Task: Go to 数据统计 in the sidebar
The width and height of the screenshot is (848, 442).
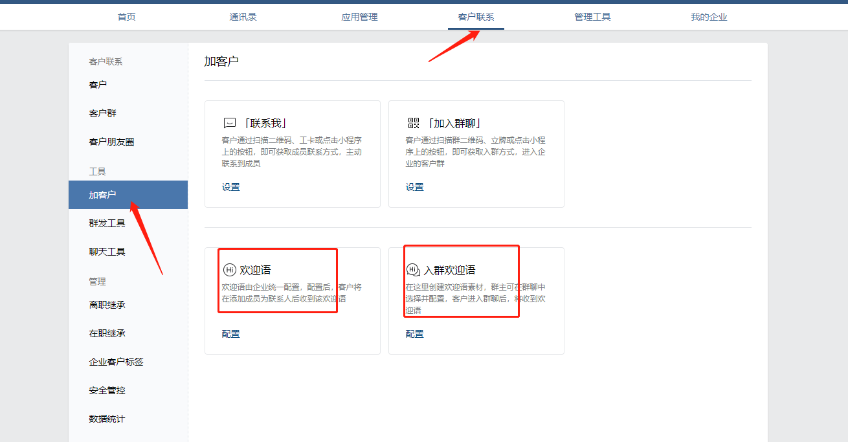Action: pyautogui.click(x=107, y=419)
